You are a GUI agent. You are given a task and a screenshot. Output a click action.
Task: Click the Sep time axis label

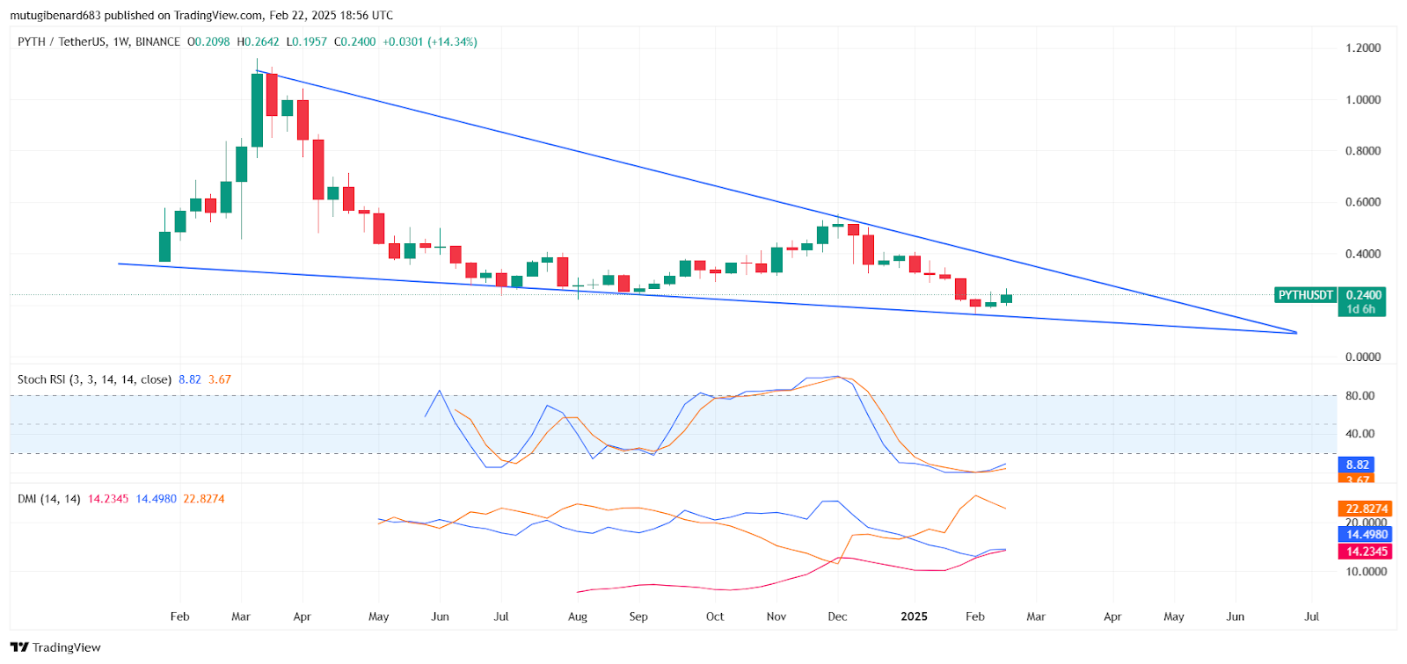coord(638,617)
